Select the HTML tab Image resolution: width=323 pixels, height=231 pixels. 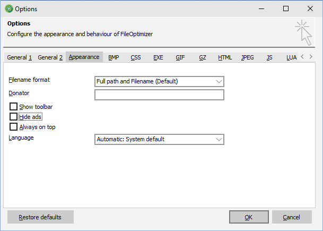[225, 57]
